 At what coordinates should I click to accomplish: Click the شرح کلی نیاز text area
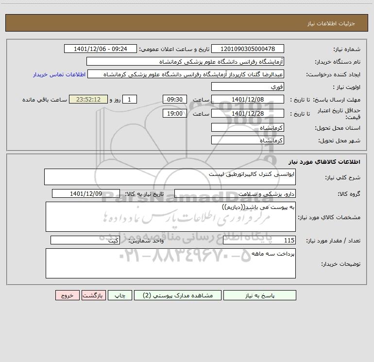click(x=170, y=177)
